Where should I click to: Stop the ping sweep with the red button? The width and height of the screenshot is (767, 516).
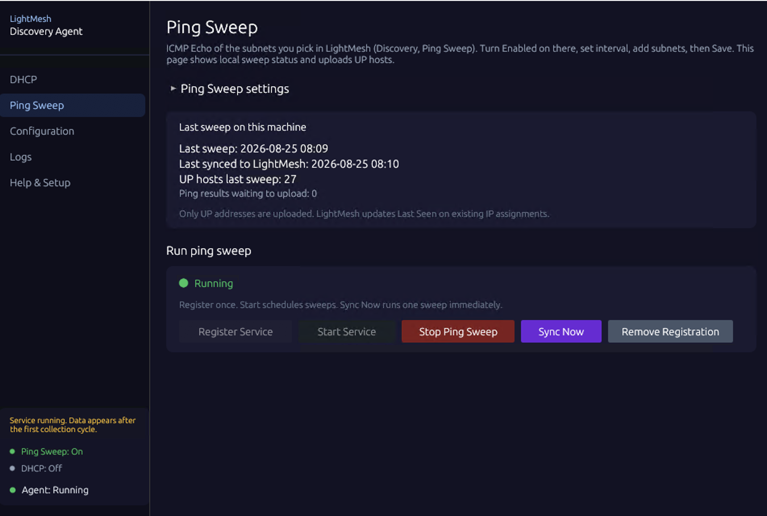pyautogui.click(x=458, y=331)
